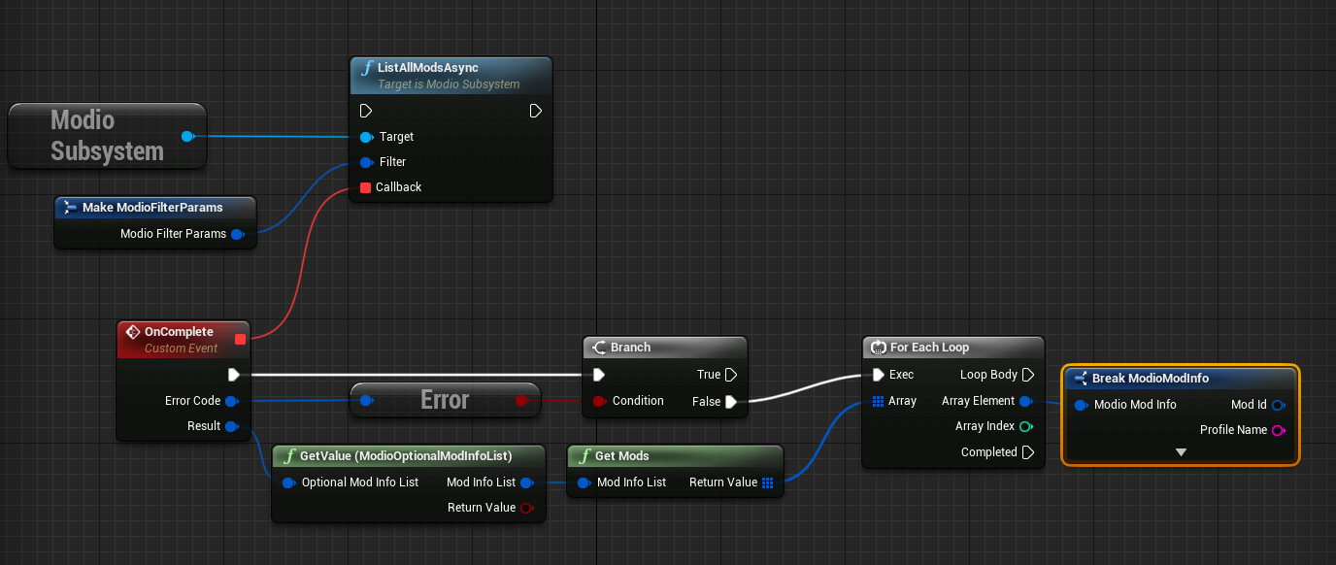Click the GetValue Return Value boolean pin
Screen dimensions: 1336x565
point(527,508)
